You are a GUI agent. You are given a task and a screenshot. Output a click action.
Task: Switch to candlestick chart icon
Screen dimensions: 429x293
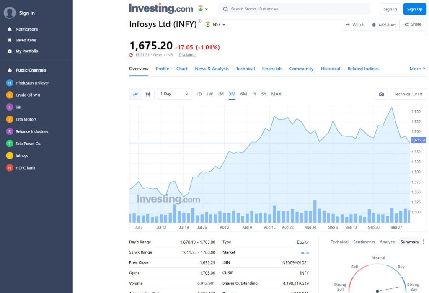[148, 94]
